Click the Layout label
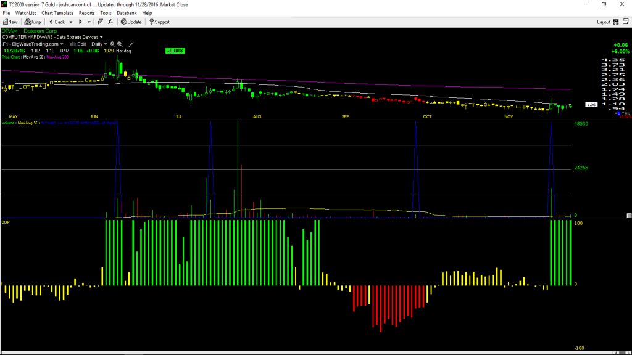The image size is (632, 355). coord(604,22)
